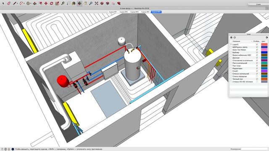
Task: Select the Отопление в котельной layer row
Action: (x=248, y=60)
